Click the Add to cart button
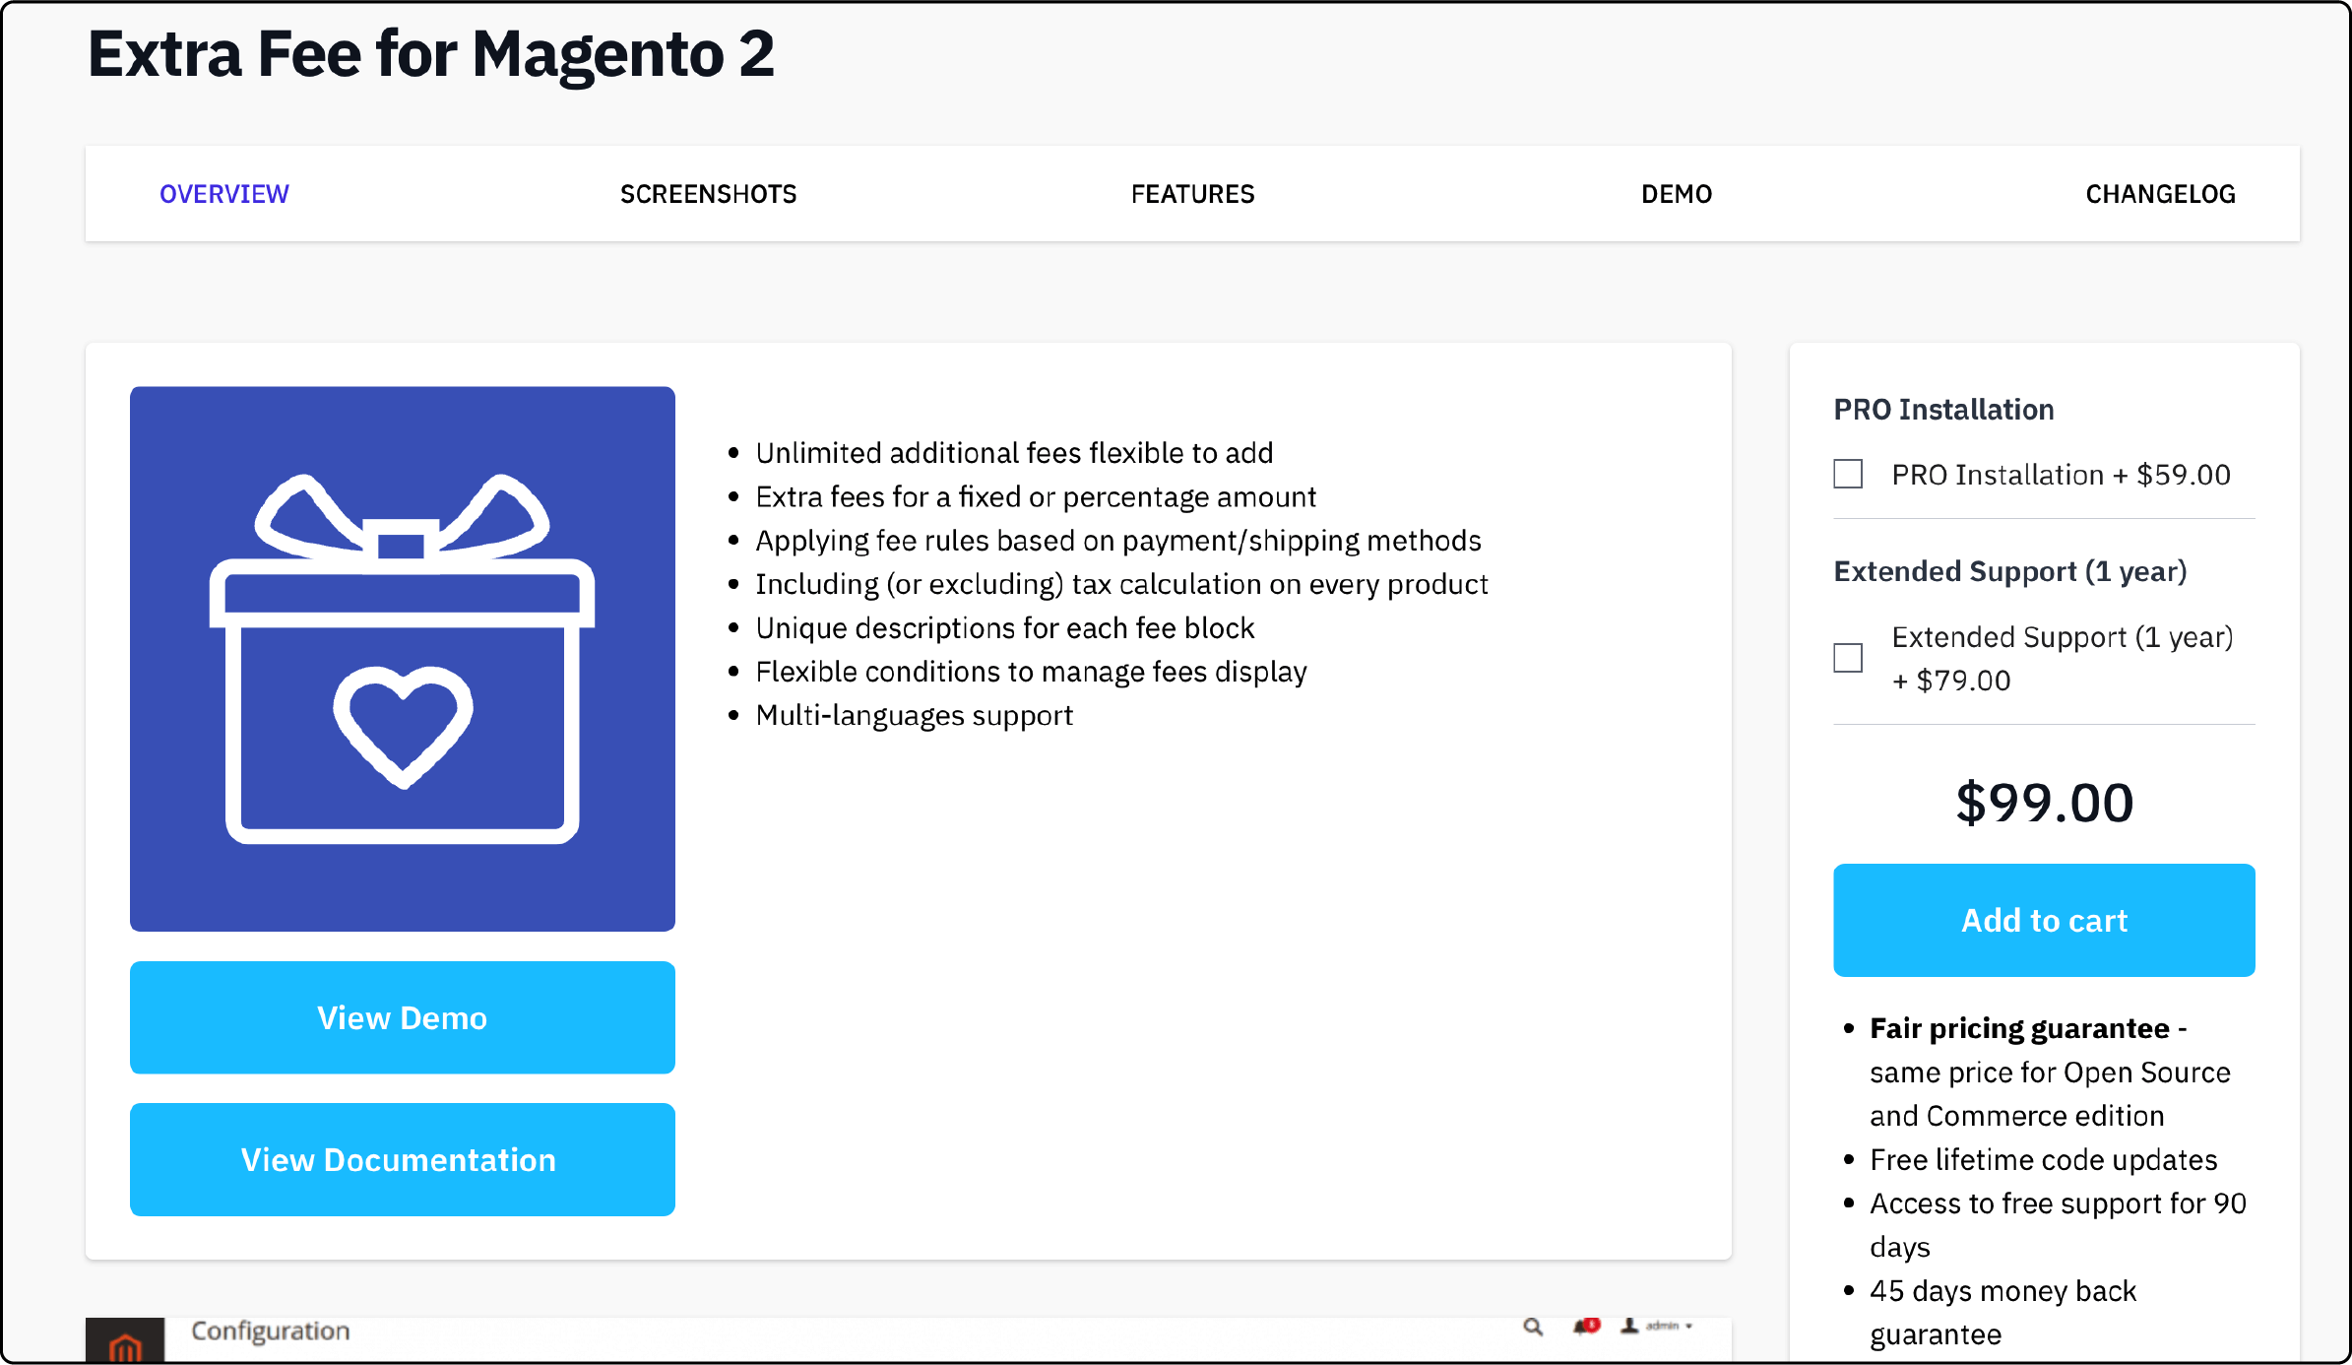The image size is (2352, 1365). tap(2044, 920)
